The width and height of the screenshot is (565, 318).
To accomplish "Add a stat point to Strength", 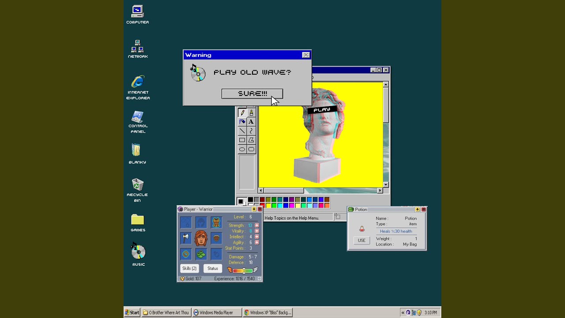I will pyautogui.click(x=257, y=225).
